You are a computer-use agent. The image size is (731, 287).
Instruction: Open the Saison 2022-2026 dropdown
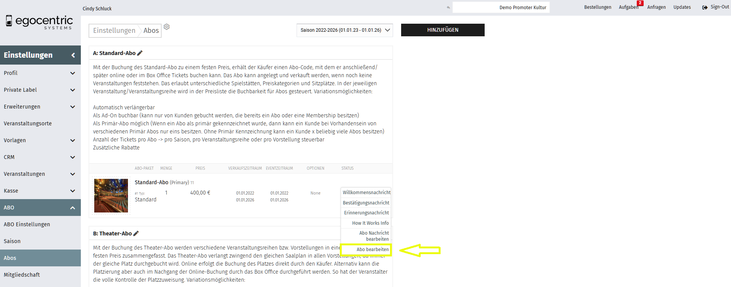pos(345,30)
